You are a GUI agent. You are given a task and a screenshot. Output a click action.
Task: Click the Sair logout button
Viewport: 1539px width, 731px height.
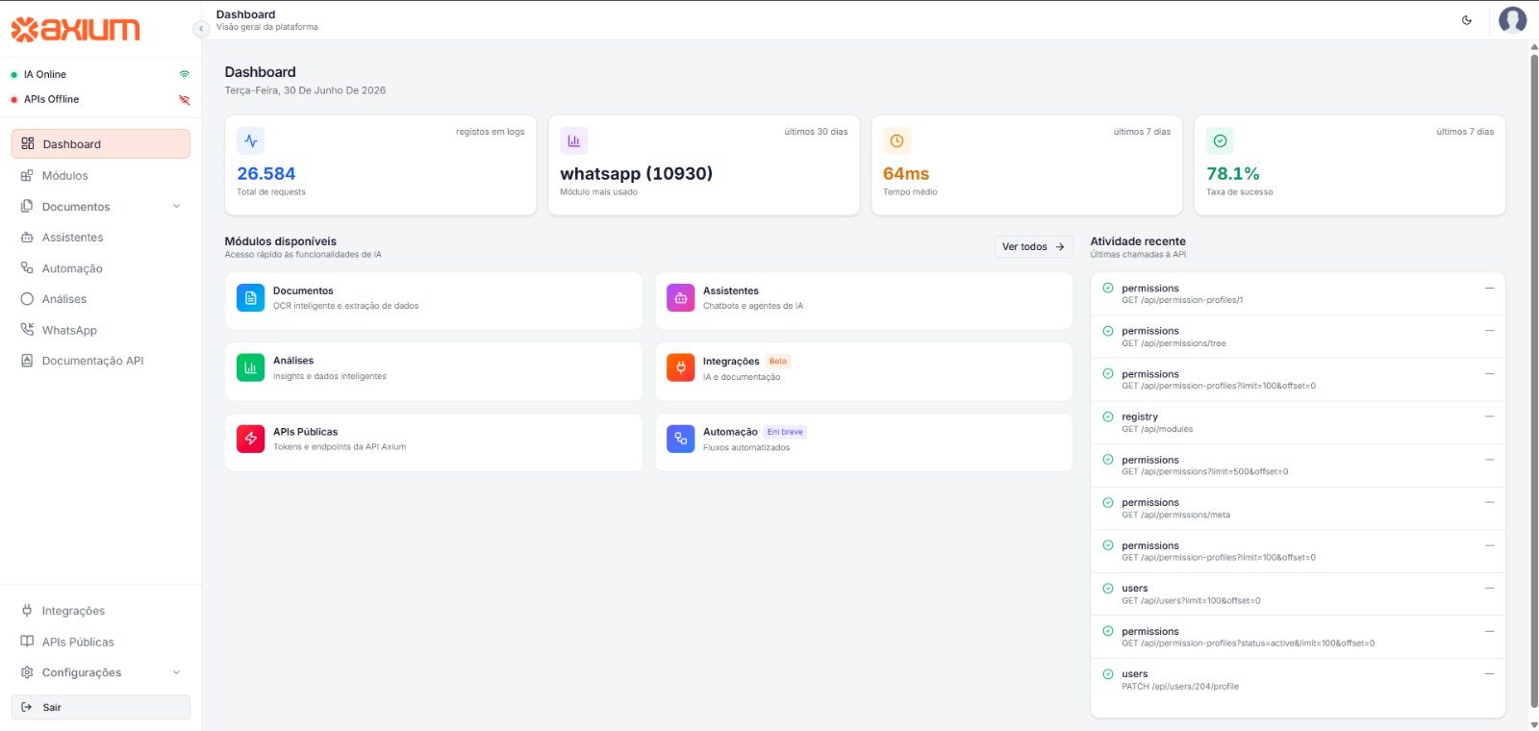101,707
